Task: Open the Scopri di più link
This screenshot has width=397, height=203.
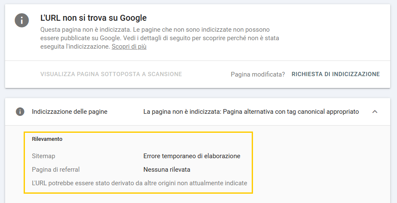Action: [129, 47]
